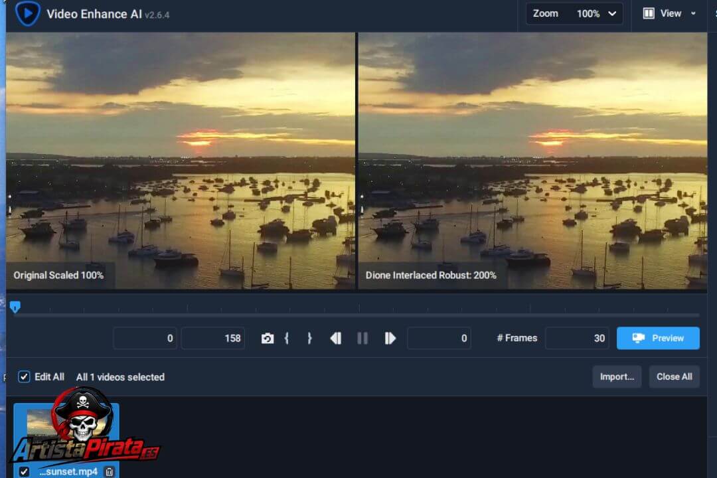
Task: Click the Import... button
Action: pyautogui.click(x=617, y=377)
